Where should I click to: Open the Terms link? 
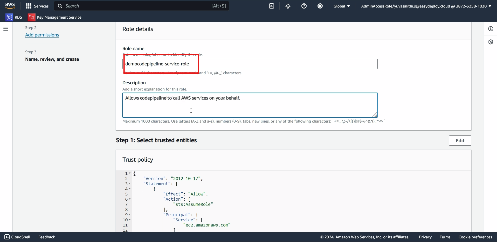[x=445, y=237]
